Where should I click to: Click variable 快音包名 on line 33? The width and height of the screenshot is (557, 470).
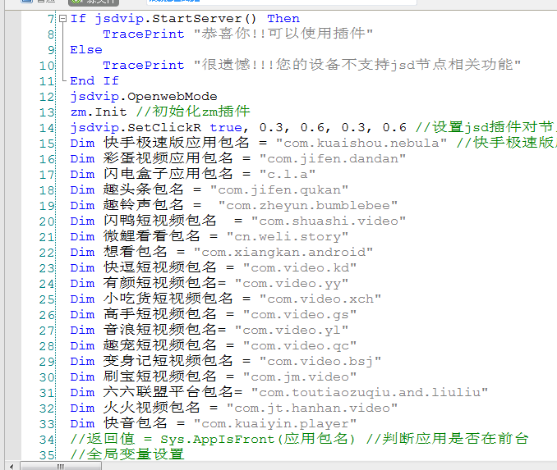point(136,424)
